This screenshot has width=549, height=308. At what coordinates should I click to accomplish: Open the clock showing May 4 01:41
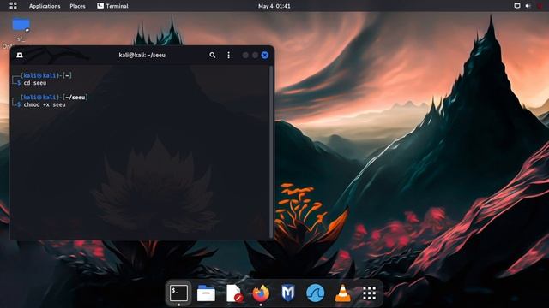(274, 6)
